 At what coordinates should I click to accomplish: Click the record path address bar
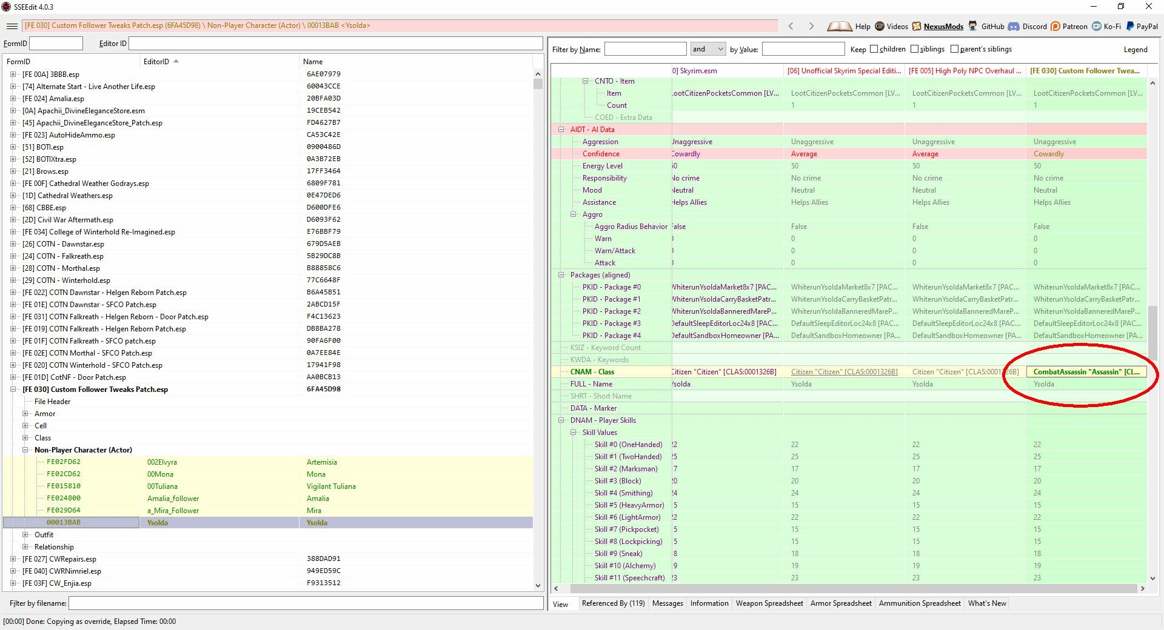click(x=400, y=25)
